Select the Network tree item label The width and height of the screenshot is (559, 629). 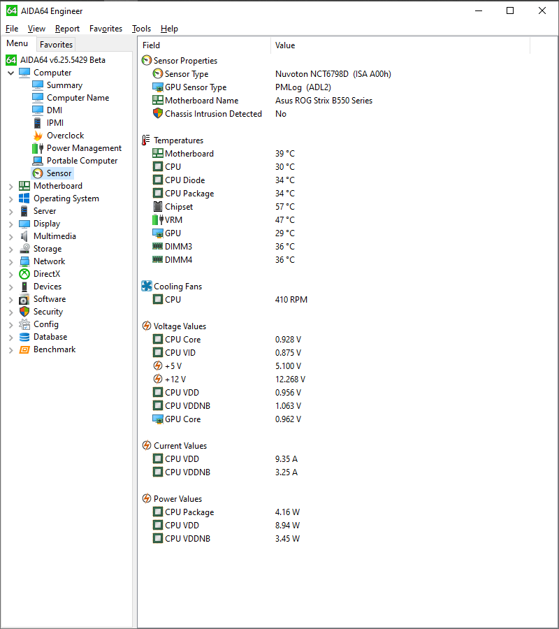click(50, 261)
